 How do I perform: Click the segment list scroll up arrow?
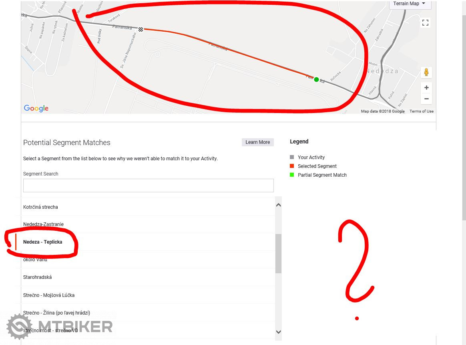279,205
